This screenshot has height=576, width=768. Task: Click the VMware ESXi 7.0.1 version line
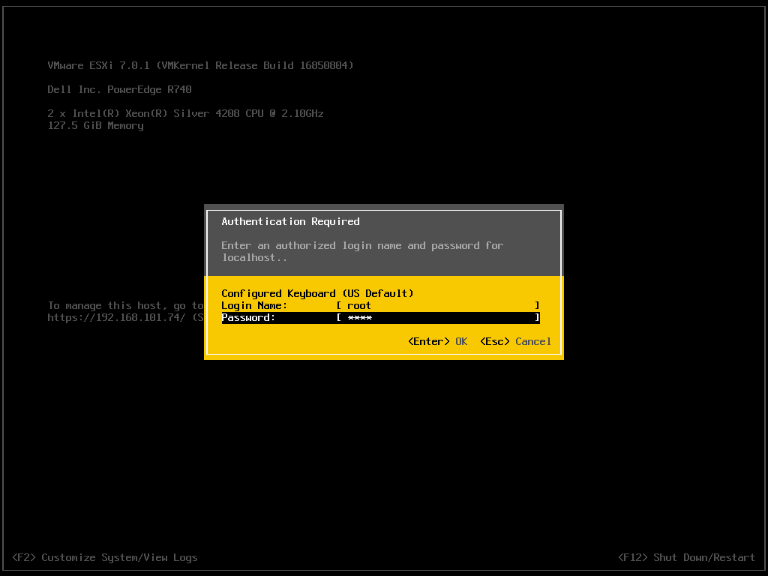point(200,66)
